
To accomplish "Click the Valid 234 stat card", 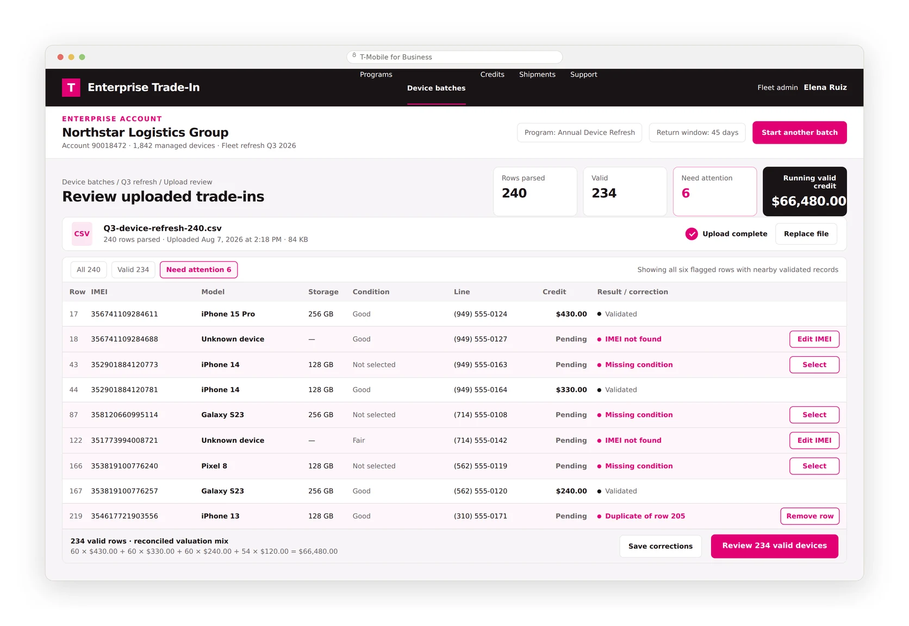I will pos(625,191).
